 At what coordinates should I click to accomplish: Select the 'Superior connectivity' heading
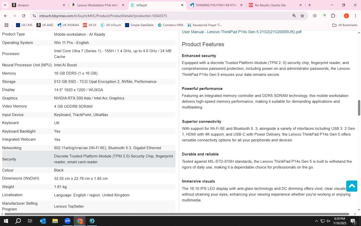tap(202, 122)
